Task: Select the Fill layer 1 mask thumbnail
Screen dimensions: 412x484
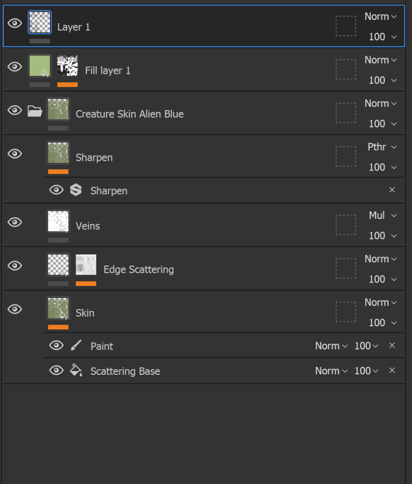Action: tap(68, 66)
